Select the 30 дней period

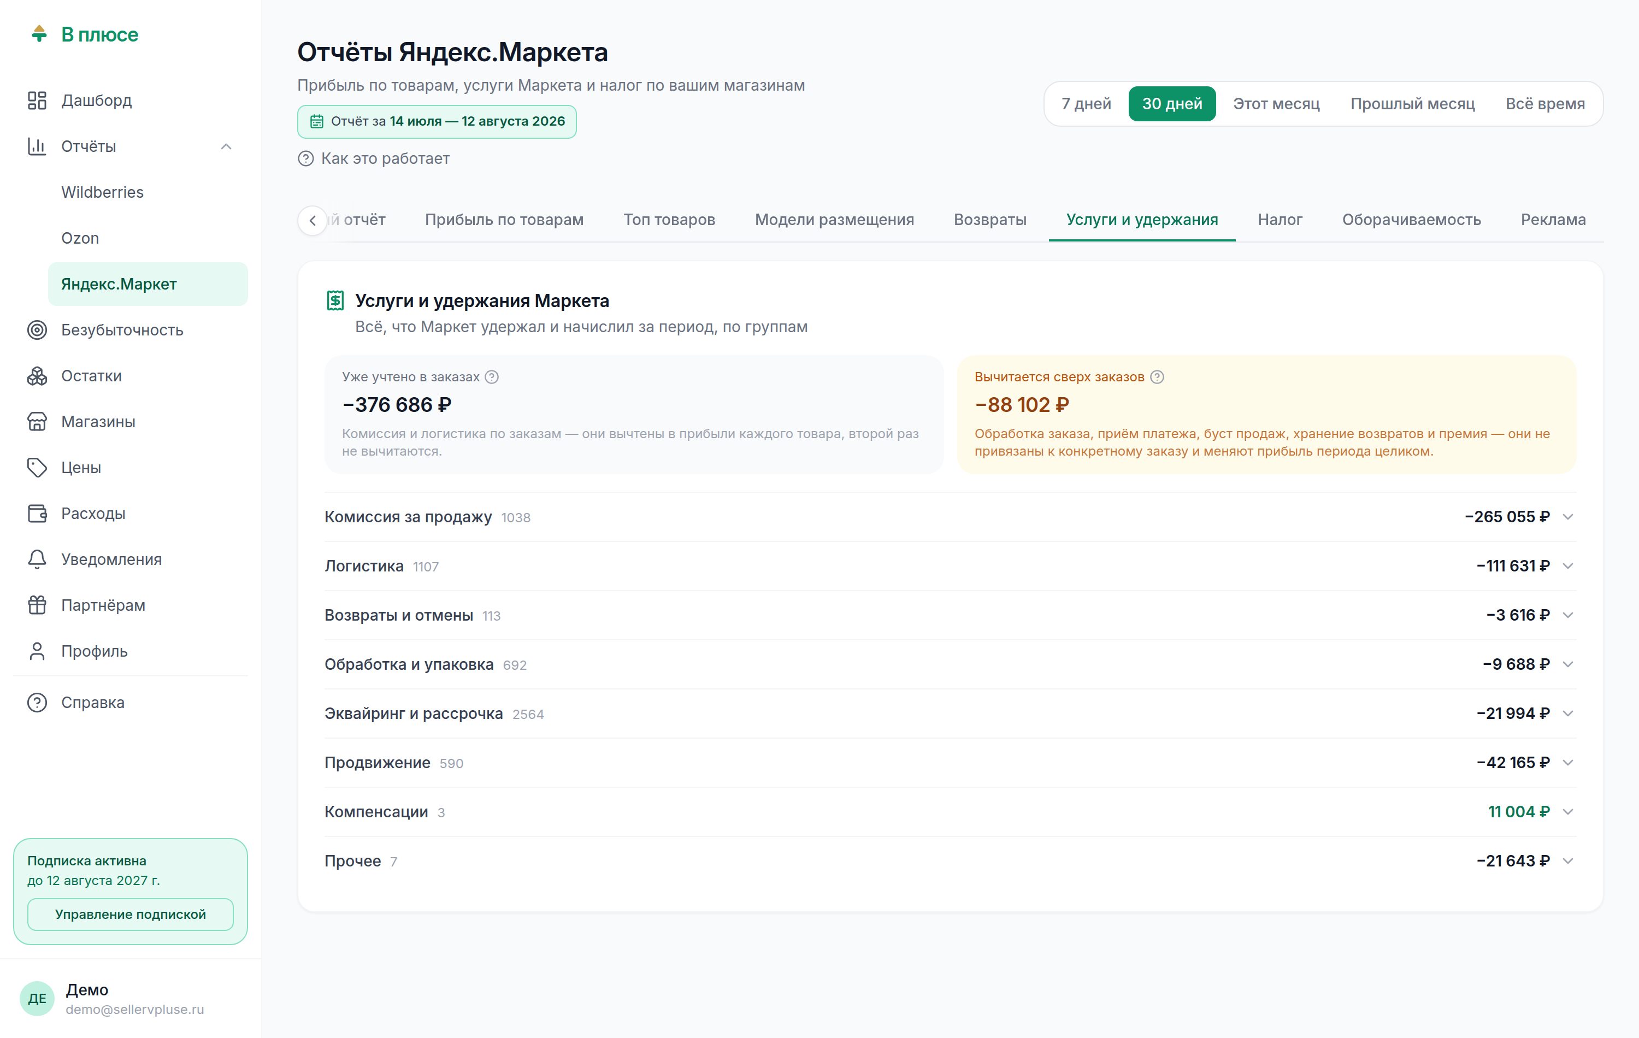point(1171,103)
